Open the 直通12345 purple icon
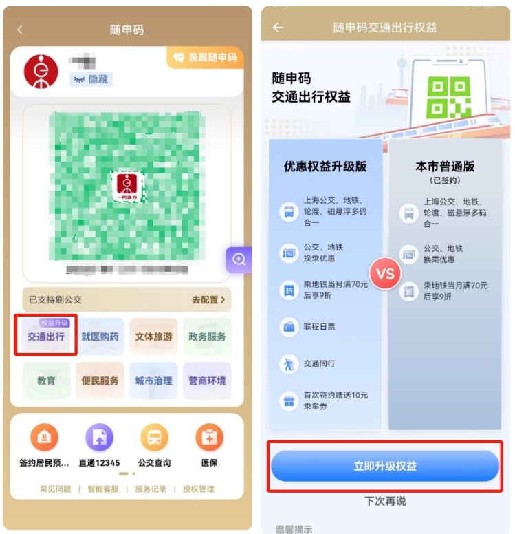This screenshot has height=534, width=515. click(x=99, y=437)
